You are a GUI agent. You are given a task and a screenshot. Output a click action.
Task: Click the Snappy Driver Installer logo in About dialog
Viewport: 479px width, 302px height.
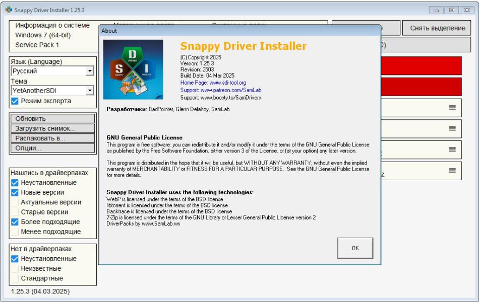coord(133,69)
